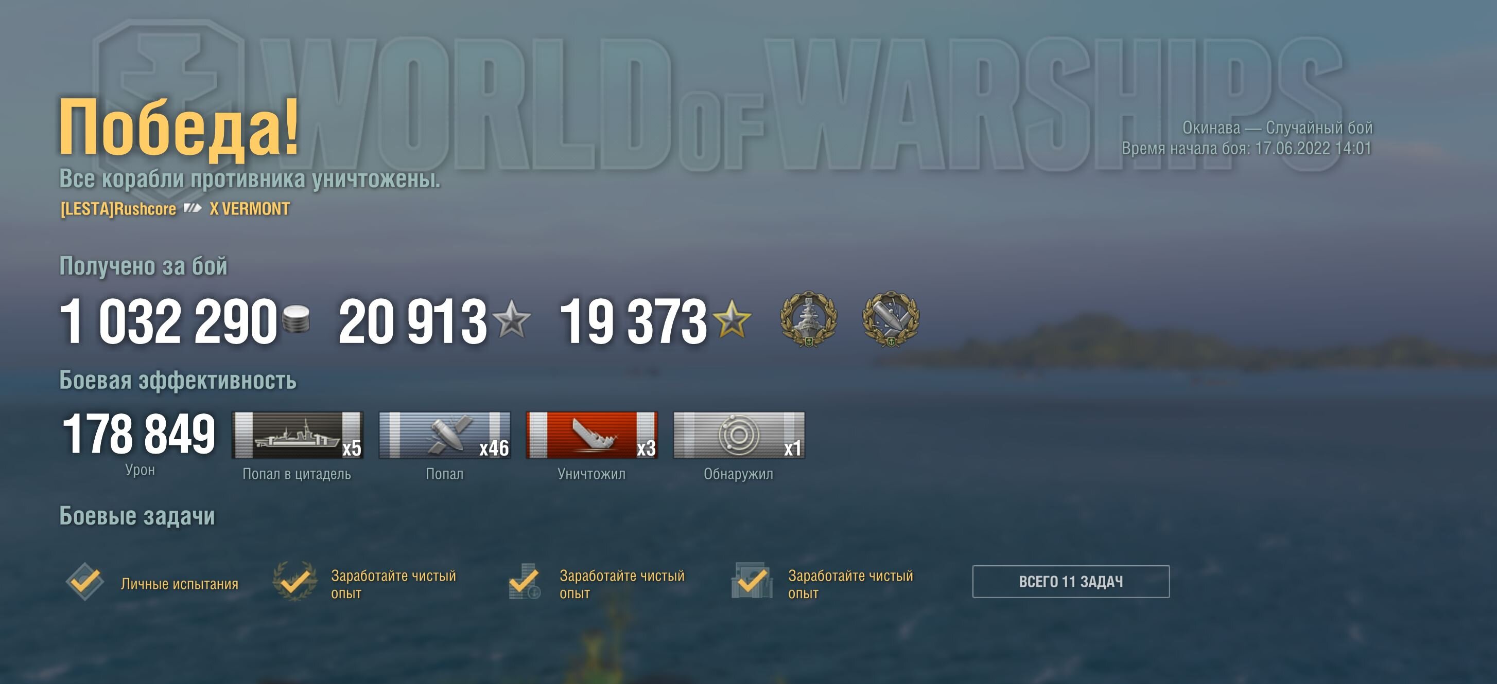The width and height of the screenshot is (1497, 684).
Task: Click the X VERMONT ship name
Action: [x=250, y=209]
